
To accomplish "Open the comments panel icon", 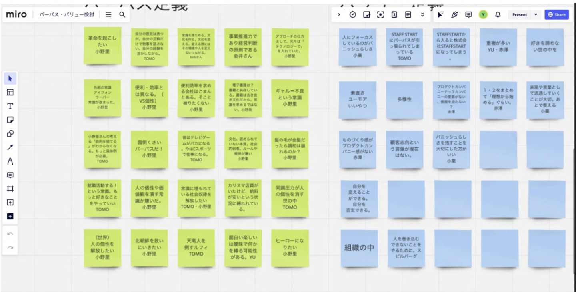I will tap(468, 14).
